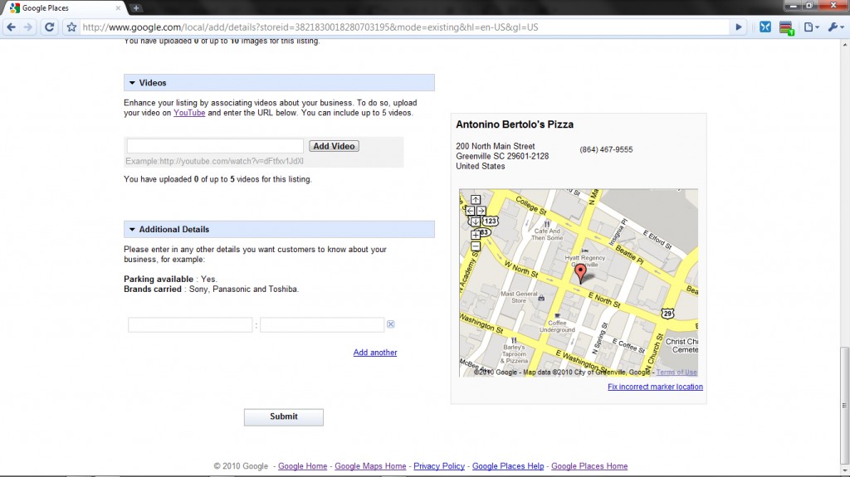850x477 pixels.
Task: Open Google Home footer link
Action: [x=302, y=466]
